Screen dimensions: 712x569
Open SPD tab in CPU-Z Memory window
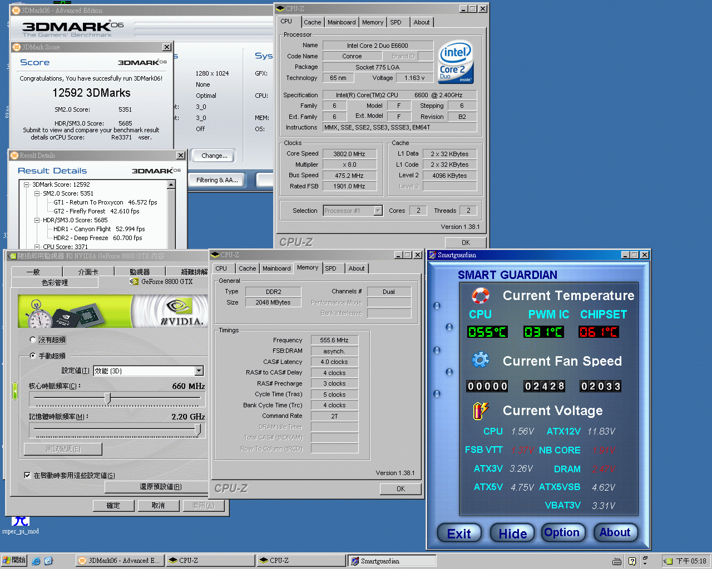(330, 268)
